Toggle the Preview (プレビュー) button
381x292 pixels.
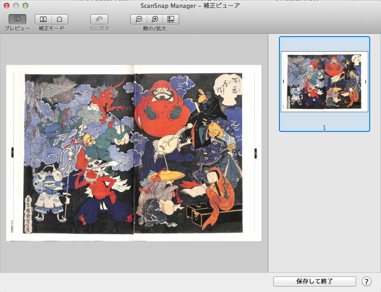click(x=17, y=19)
